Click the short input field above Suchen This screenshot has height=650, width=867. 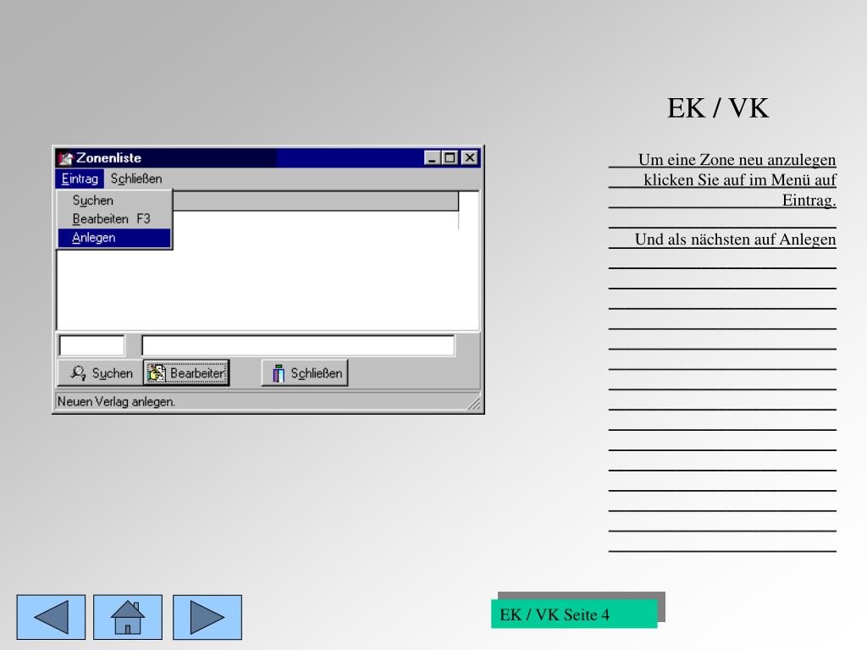click(91, 345)
